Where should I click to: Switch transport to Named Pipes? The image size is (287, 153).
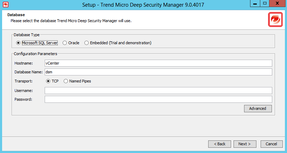[66, 81]
